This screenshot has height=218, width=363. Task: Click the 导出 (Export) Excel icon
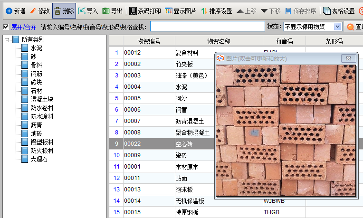click(x=106, y=10)
